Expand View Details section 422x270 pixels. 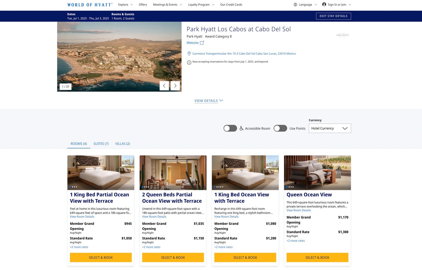pos(209,101)
